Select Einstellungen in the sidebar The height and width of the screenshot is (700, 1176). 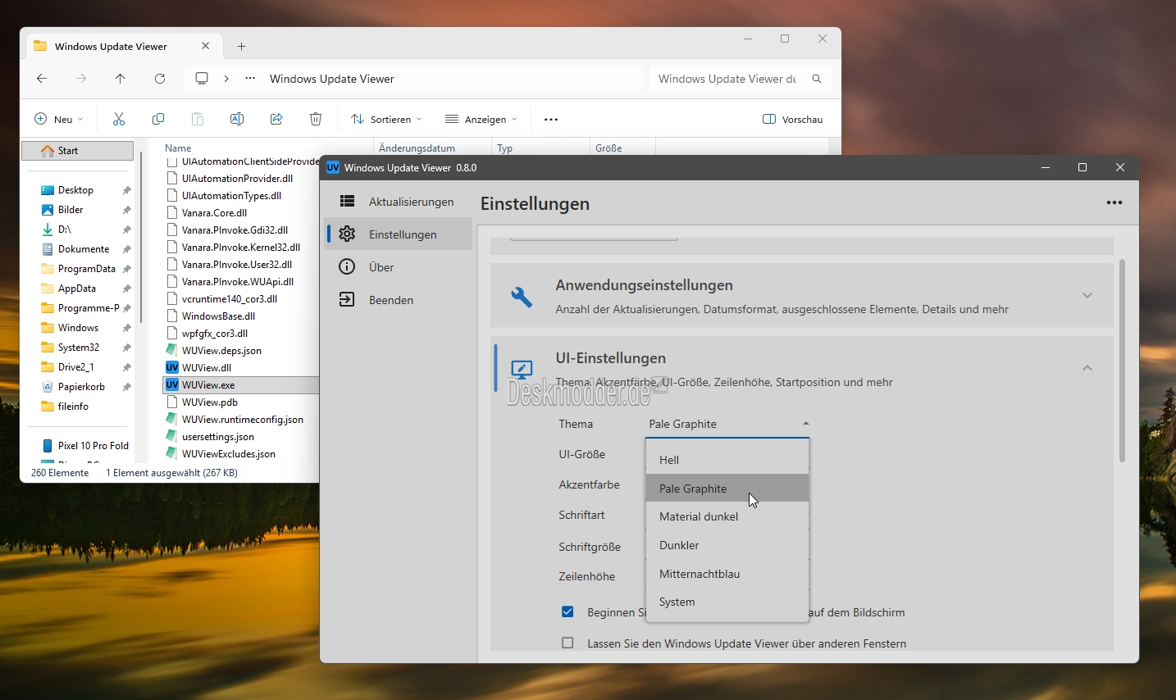click(x=399, y=234)
